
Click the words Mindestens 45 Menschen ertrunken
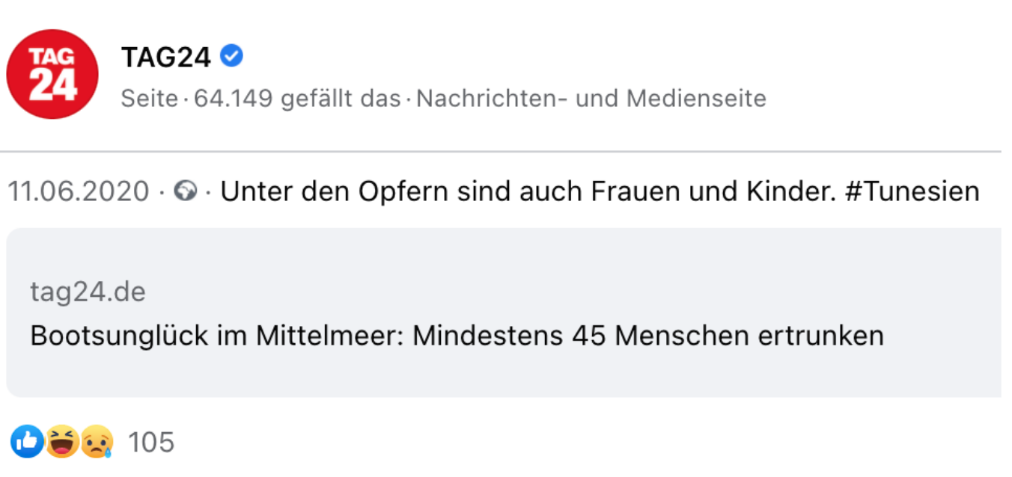[648, 336]
